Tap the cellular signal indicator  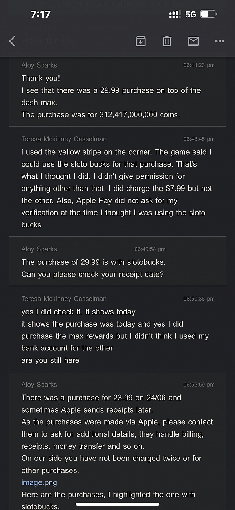tap(172, 14)
